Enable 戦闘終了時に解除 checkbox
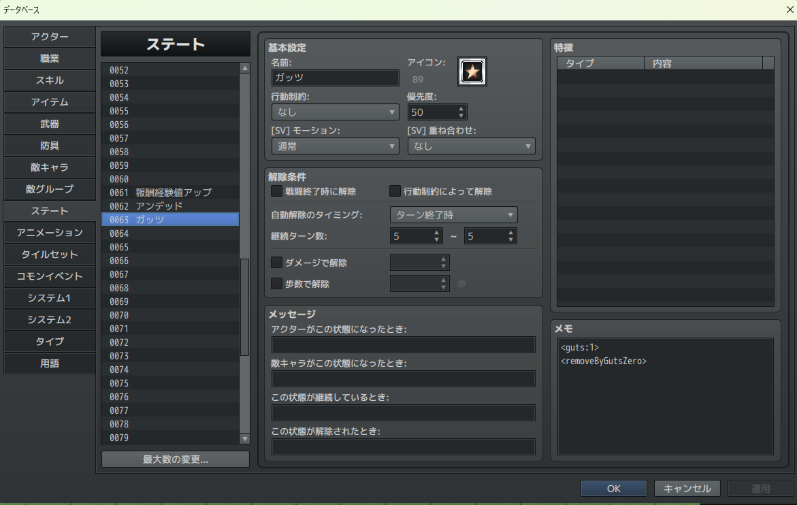 [276, 191]
